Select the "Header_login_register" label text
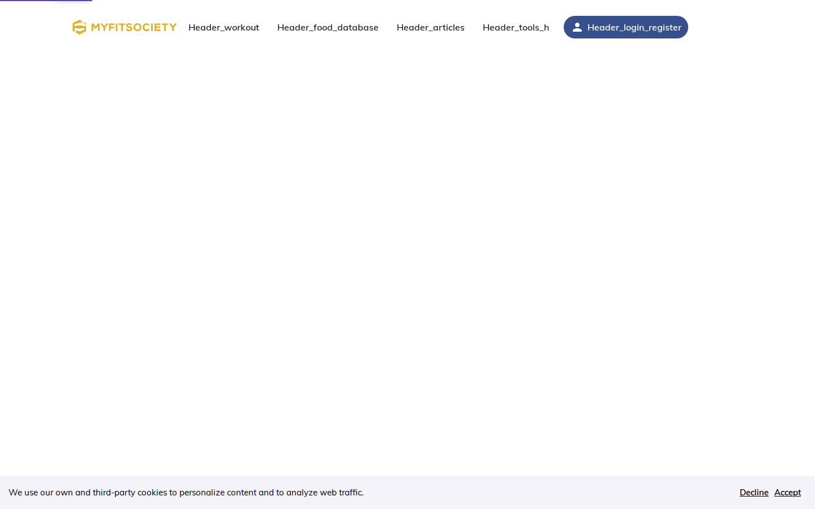Viewport: 815px width, 509px height. (634, 27)
